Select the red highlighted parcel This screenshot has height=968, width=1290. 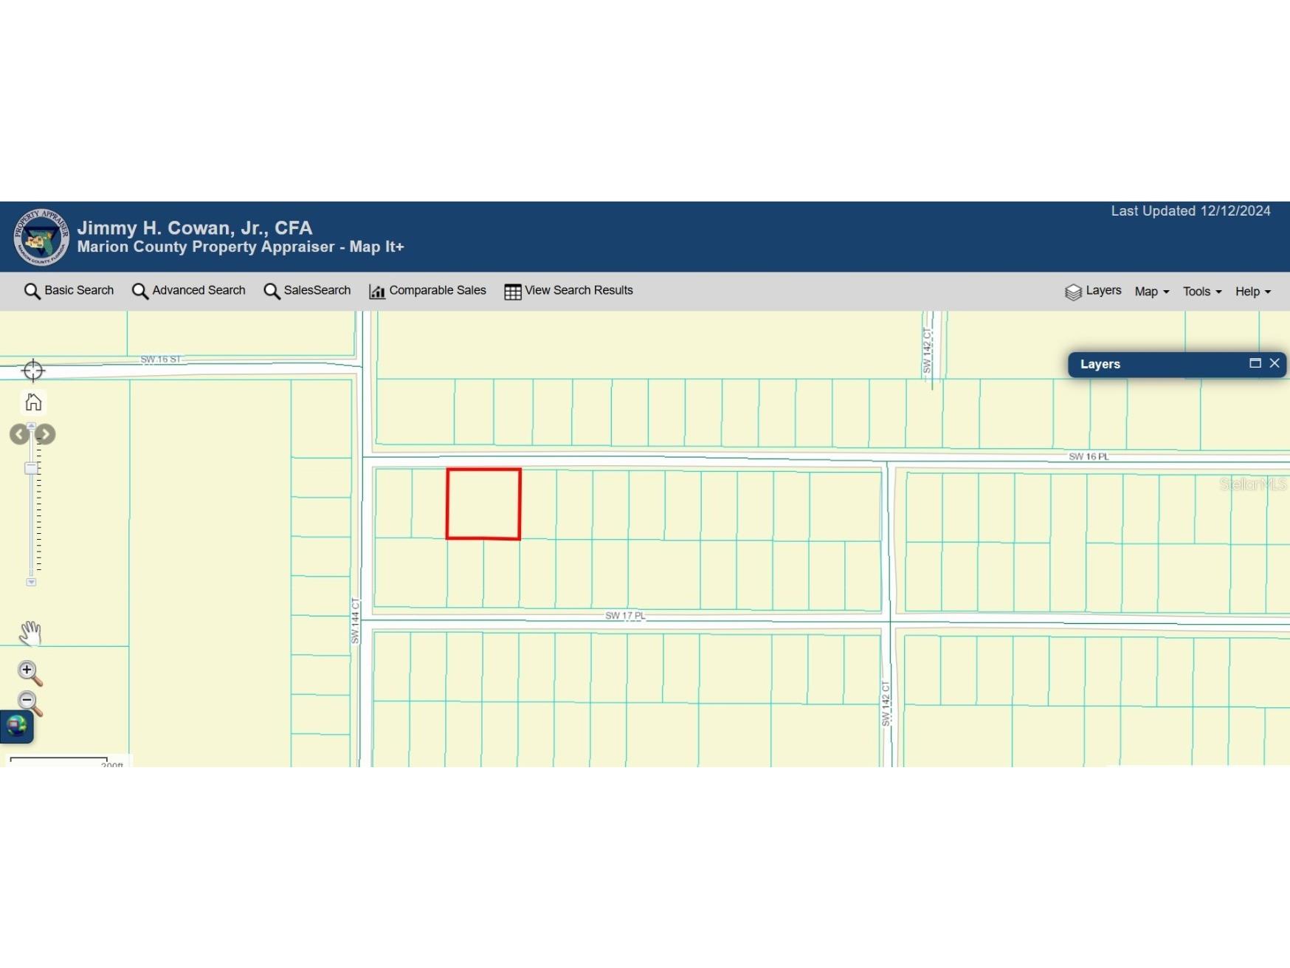tap(483, 504)
